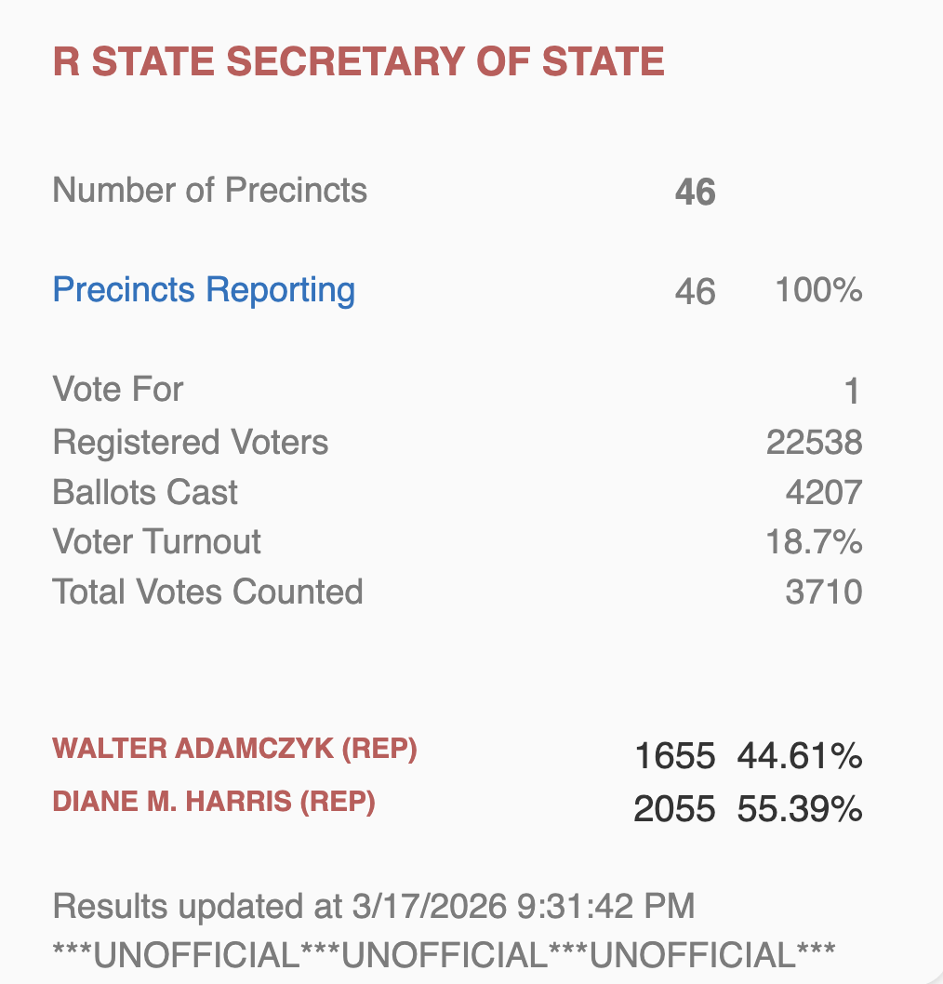Click the Ballots Cast label
943x984 pixels.
click(x=145, y=492)
